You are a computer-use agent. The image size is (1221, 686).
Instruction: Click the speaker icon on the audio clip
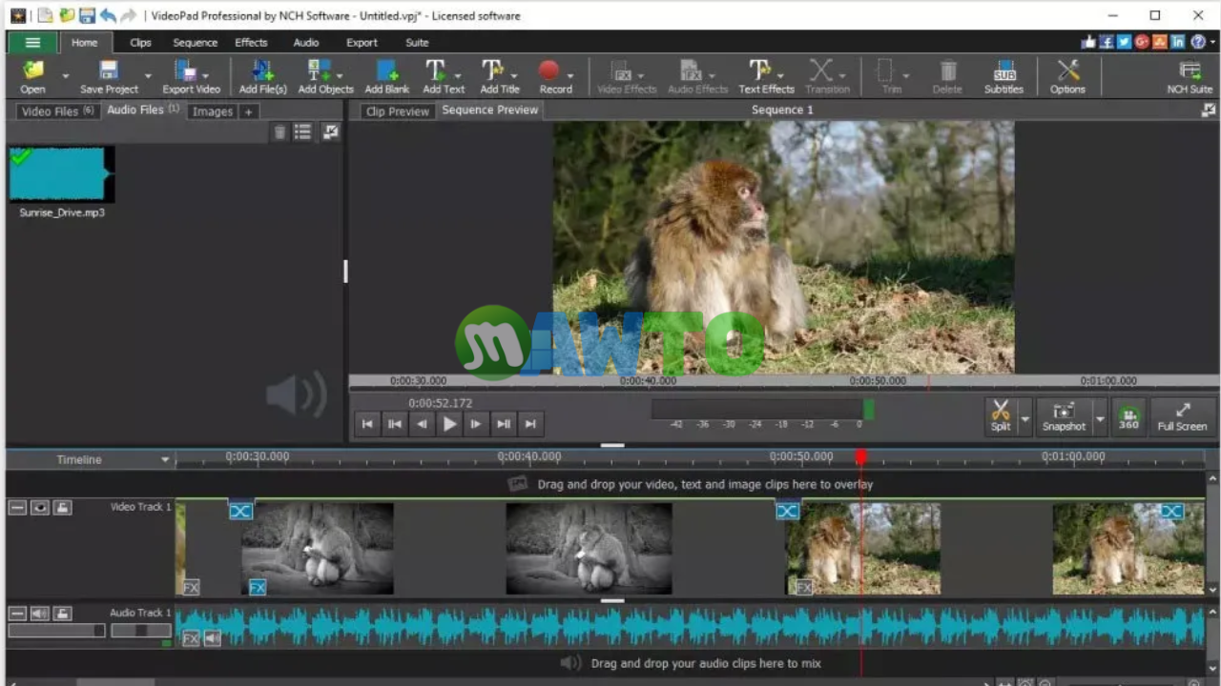click(212, 638)
